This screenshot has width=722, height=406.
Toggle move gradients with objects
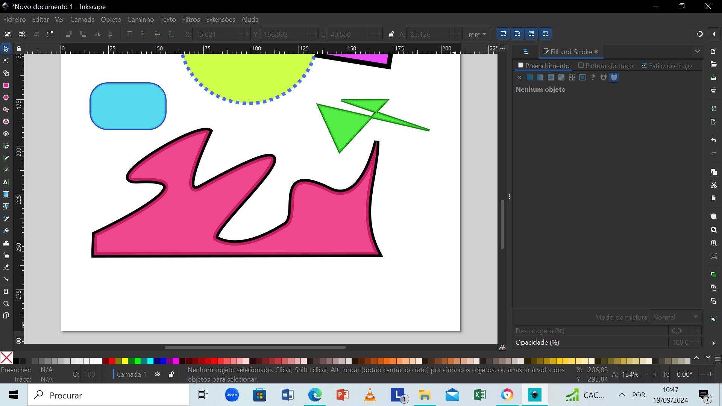(531, 34)
